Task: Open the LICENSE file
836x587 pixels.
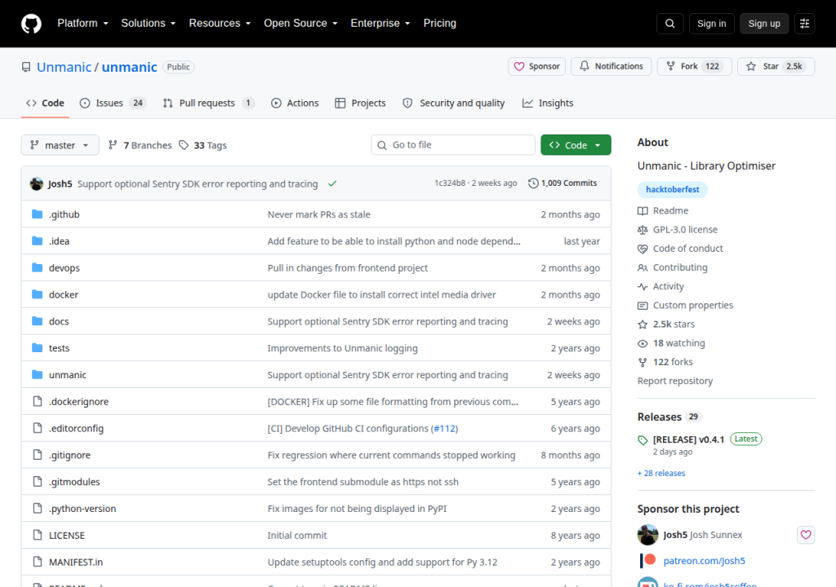Action: pyautogui.click(x=67, y=536)
